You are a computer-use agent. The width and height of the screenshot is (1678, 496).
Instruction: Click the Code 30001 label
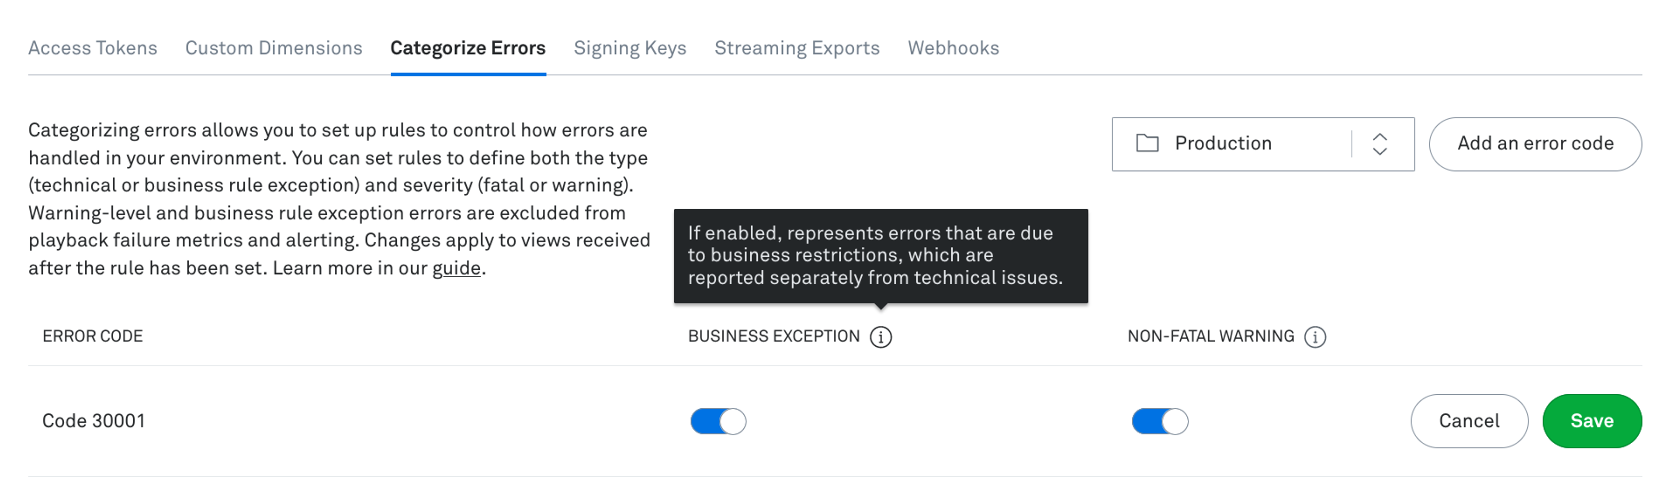(x=94, y=421)
